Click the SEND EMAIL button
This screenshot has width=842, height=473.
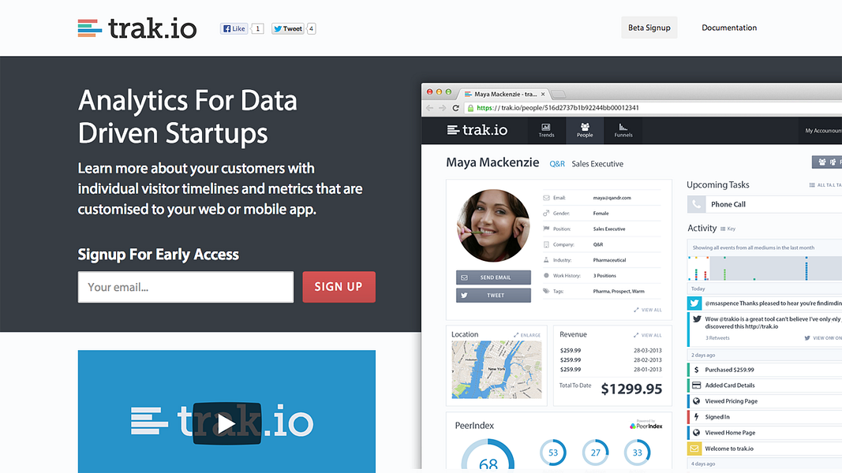click(x=493, y=277)
